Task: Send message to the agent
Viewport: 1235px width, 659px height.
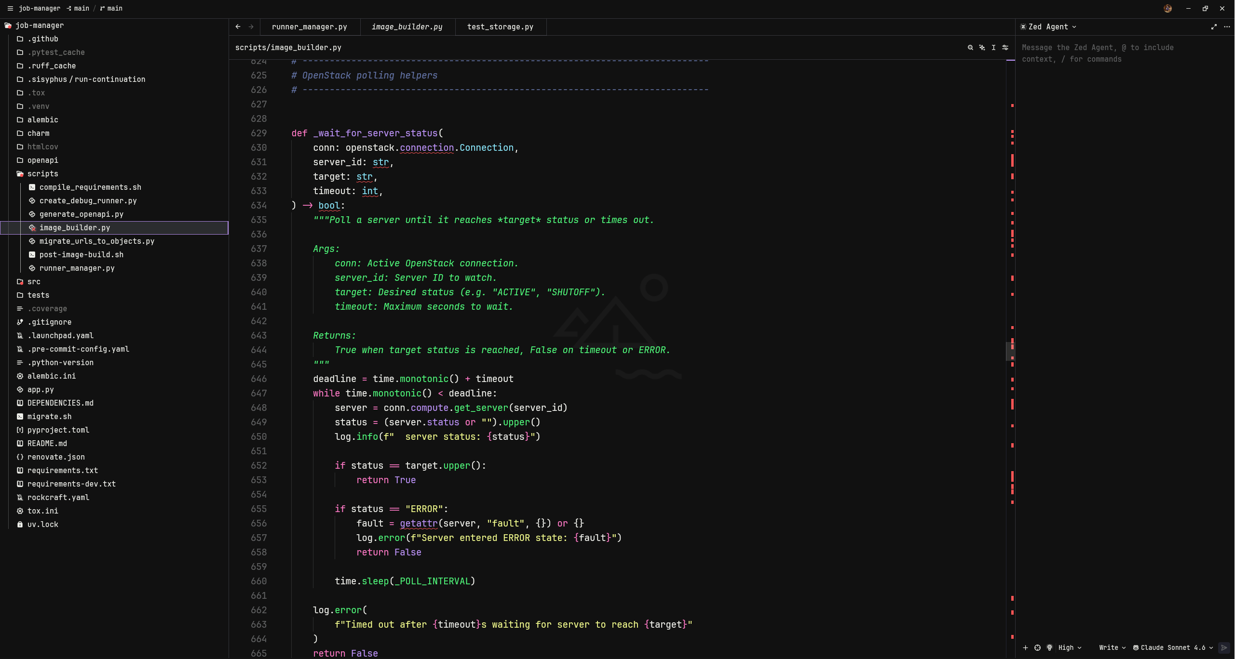Action: tap(1224, 647)
